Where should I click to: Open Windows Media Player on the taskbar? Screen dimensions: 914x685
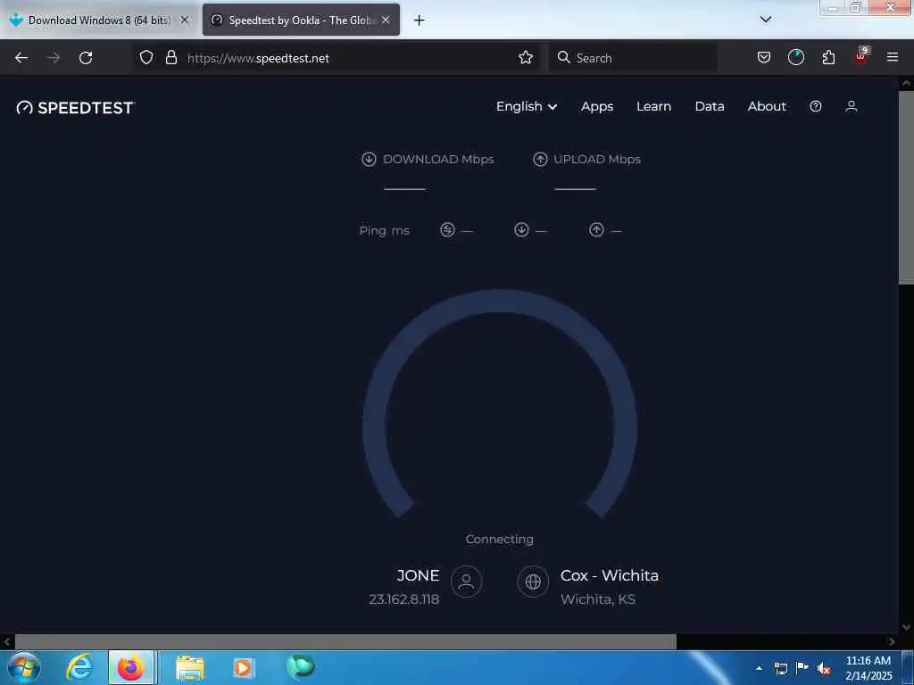click(x=243, y=667)
